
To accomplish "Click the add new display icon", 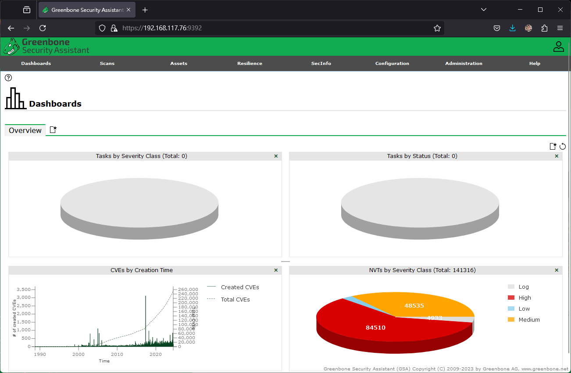I will (x=553, y=146).
